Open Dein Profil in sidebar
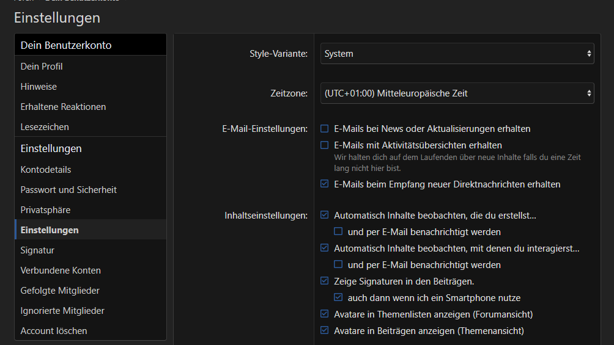This screenshot has width=614, height=345. pyautogui.click(x=42, y=67)
